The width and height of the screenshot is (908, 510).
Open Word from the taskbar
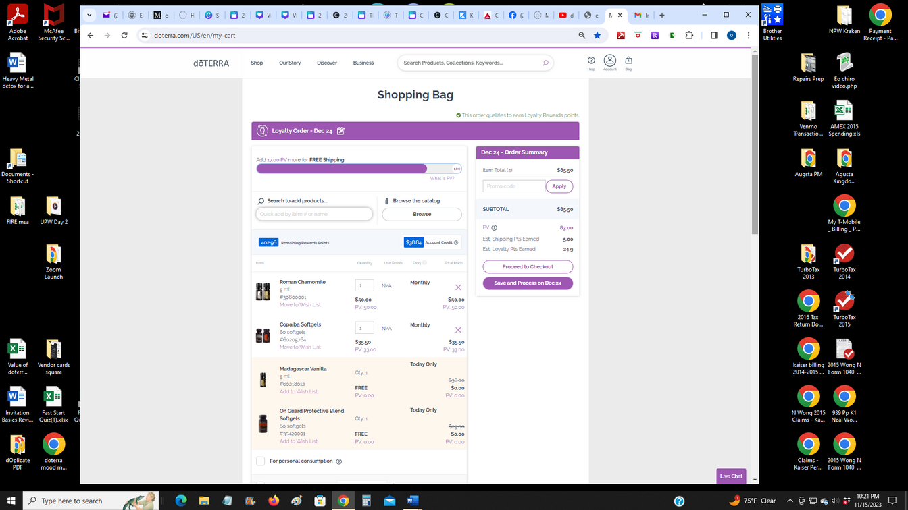tap(413, 501)
